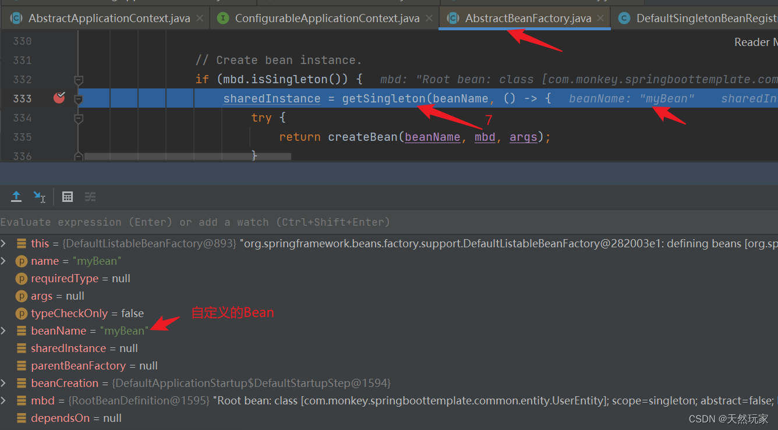Image resolution: width=778 pixels, height=430 pixels.
Task: Collapse the code fold at line 334
Action: click(x=79, y=118)
